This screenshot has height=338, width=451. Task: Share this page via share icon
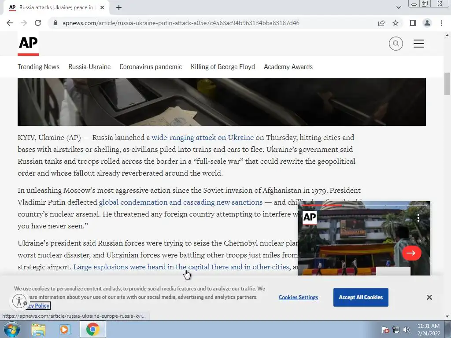click(x=381, y=23)
